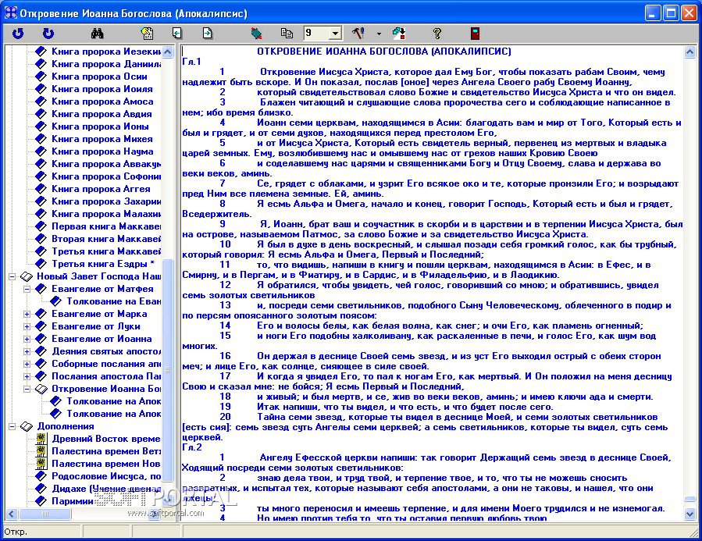The height and width of the screenshot is (541, 702).
Task: Collapse Новый Завет Господа tree node
Action: pos(12,276)
